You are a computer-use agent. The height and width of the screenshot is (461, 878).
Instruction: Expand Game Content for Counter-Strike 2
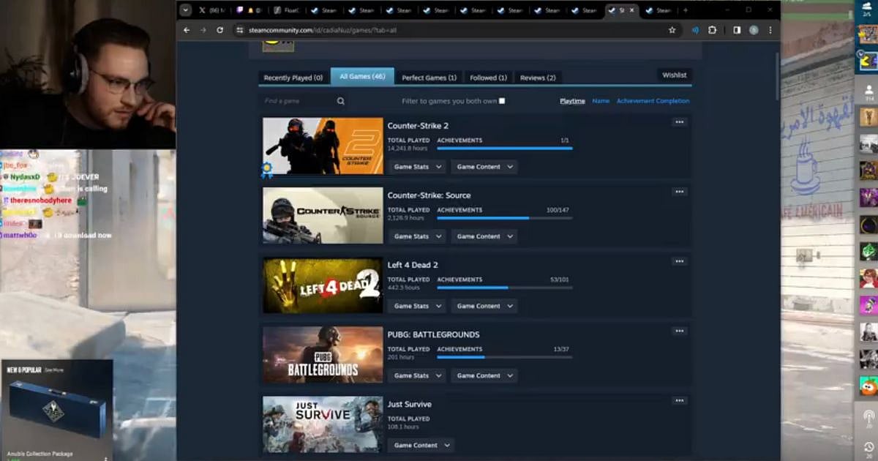[x=484, y=167]
